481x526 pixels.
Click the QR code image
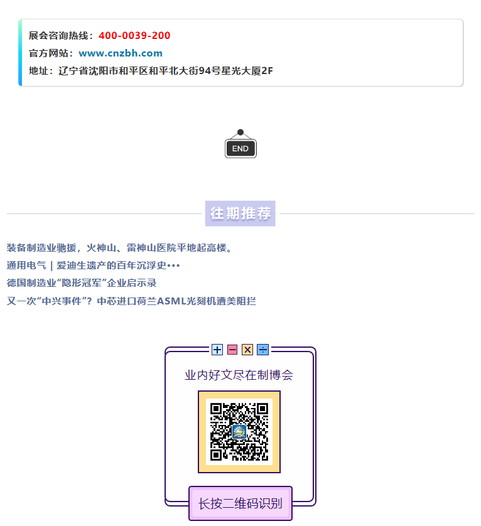[x=239, y=432]
